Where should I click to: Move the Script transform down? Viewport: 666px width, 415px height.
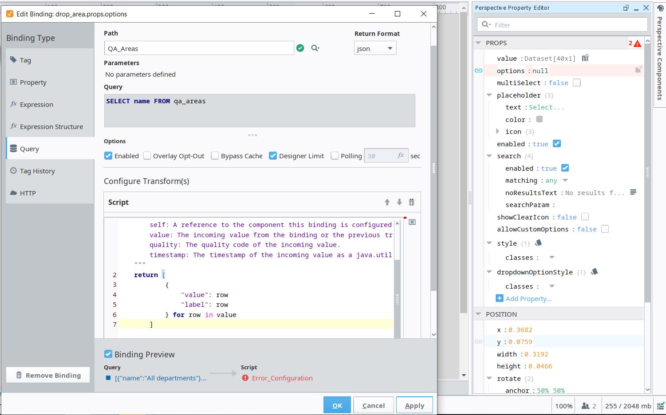click(399, 202)
